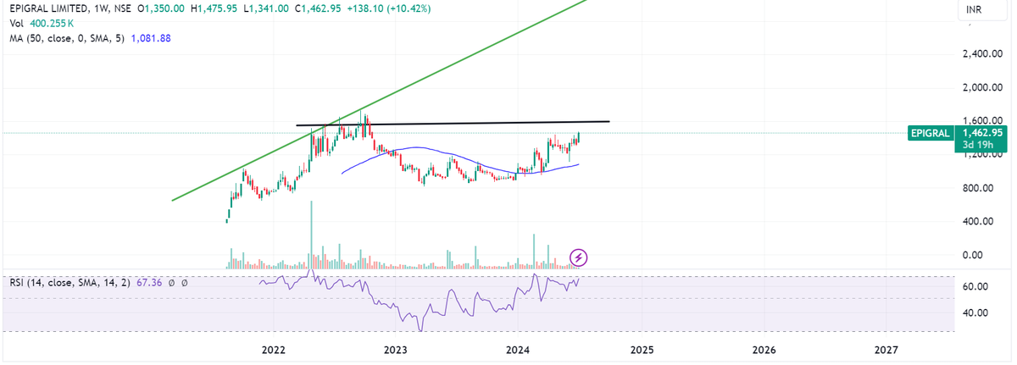Image resolution: width=1017 pixels, height=365 pixels.
Task: Click the 2027 time axis label
Action: (x=886, y=350)
